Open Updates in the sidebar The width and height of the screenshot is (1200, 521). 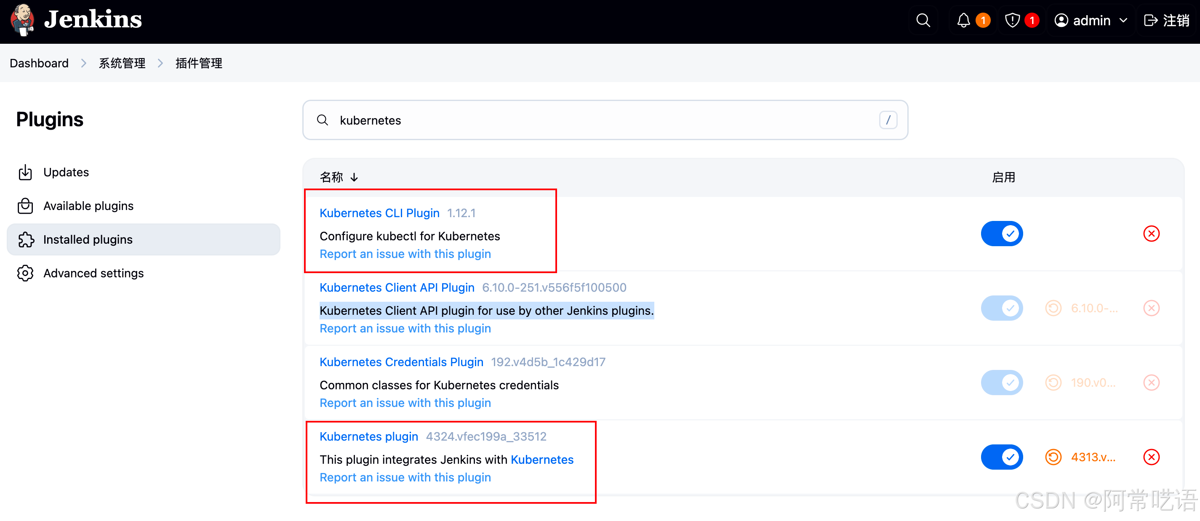click(x=66, y=172)
